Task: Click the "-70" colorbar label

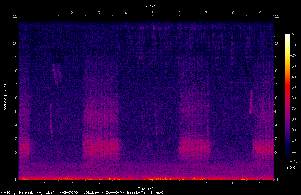Action: point(293,109)
